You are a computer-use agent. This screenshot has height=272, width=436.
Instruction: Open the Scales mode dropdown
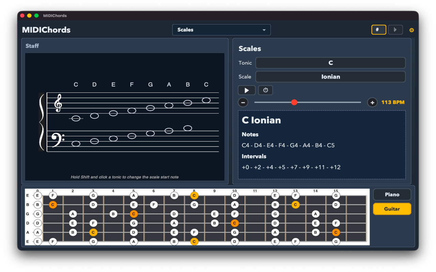pos(221,30)
